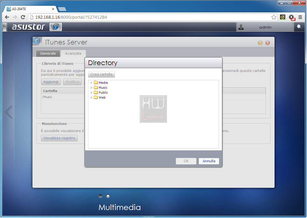Click the browser address bar

153,17
